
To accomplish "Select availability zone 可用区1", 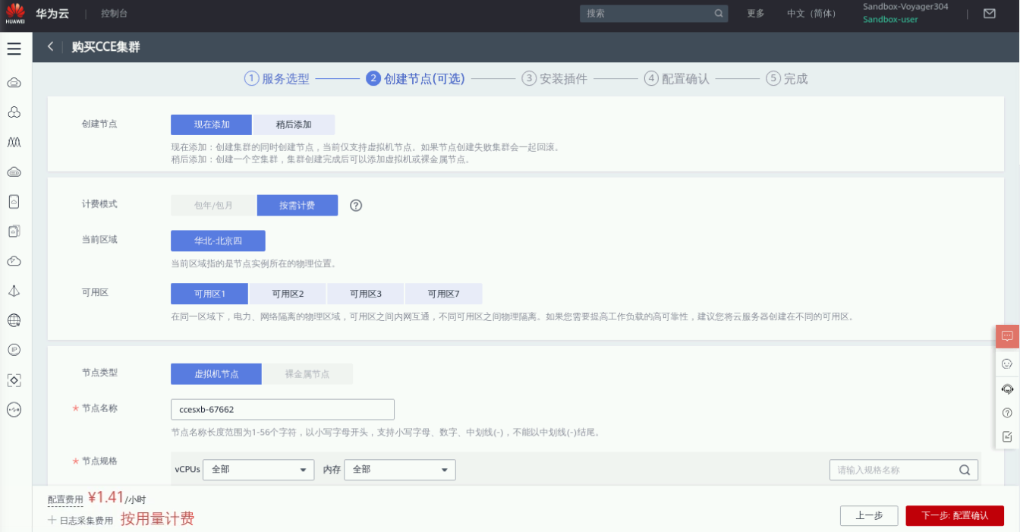I will [x=209, y=294].
